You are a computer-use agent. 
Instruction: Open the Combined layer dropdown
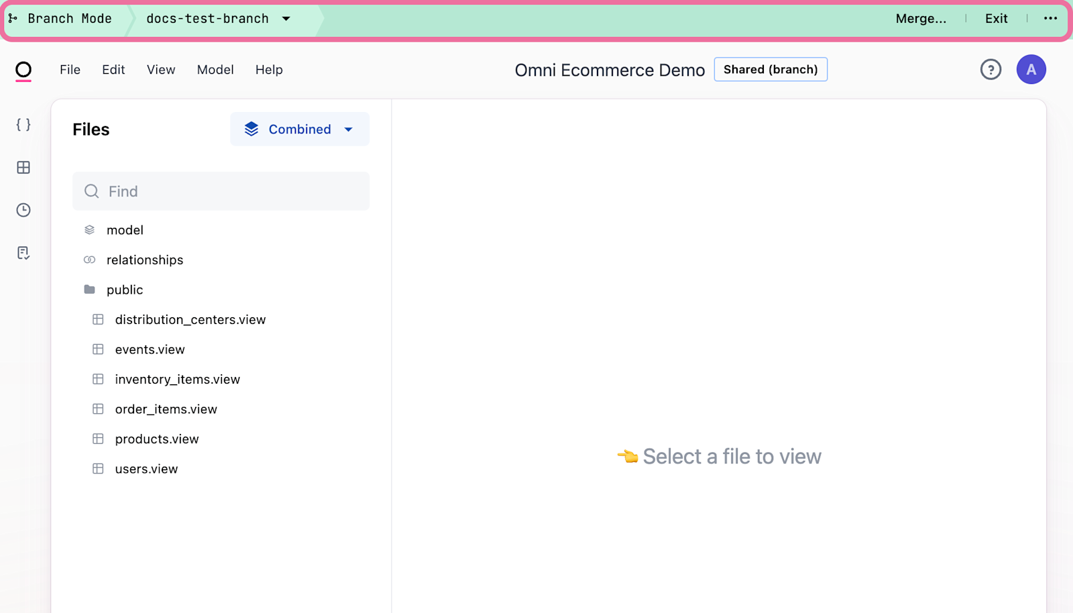tap(300, 129)
